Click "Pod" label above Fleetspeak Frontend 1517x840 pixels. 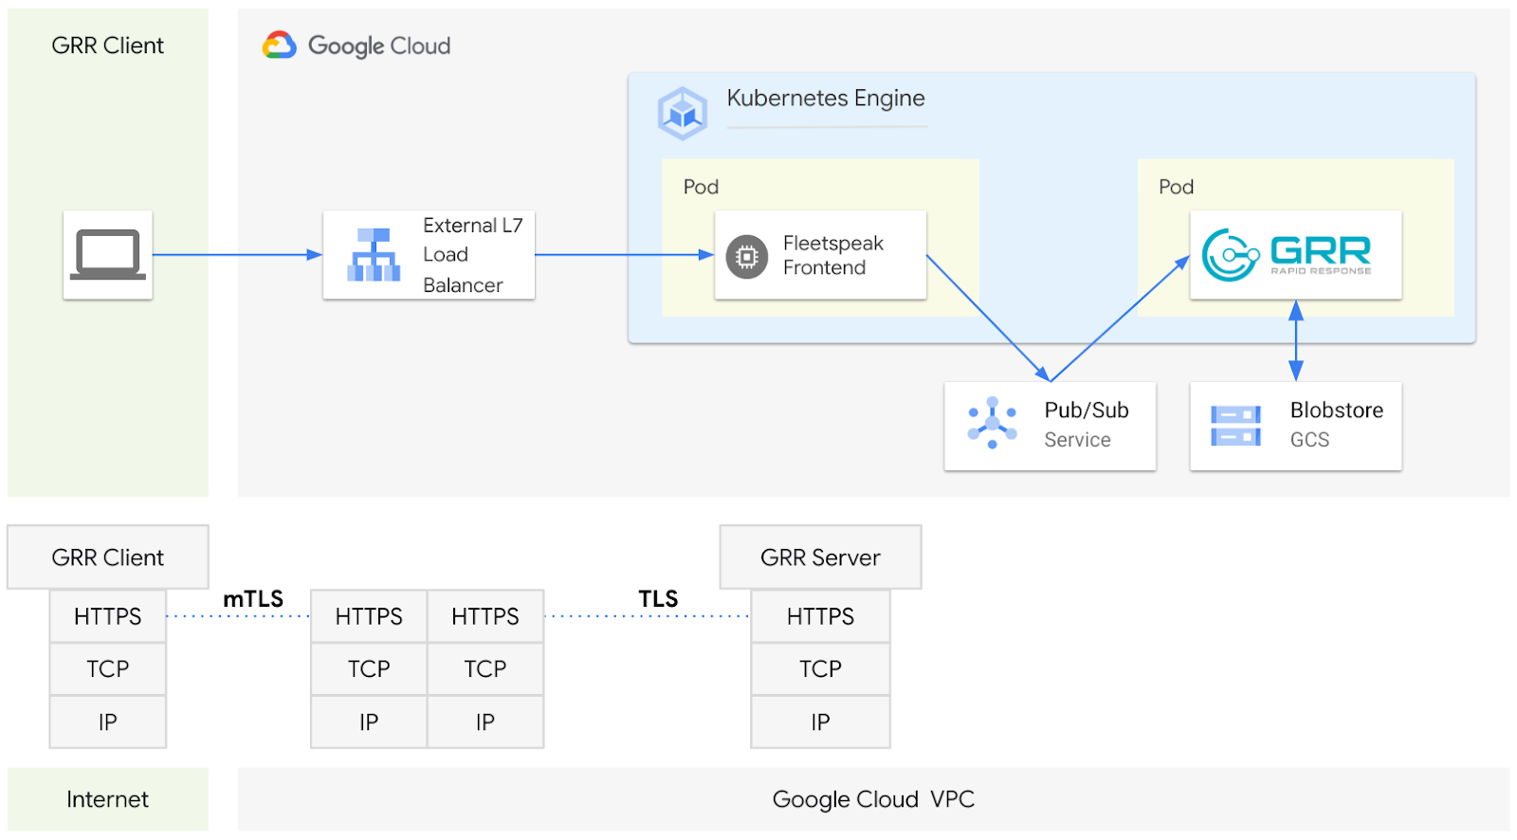pos(701,187)
